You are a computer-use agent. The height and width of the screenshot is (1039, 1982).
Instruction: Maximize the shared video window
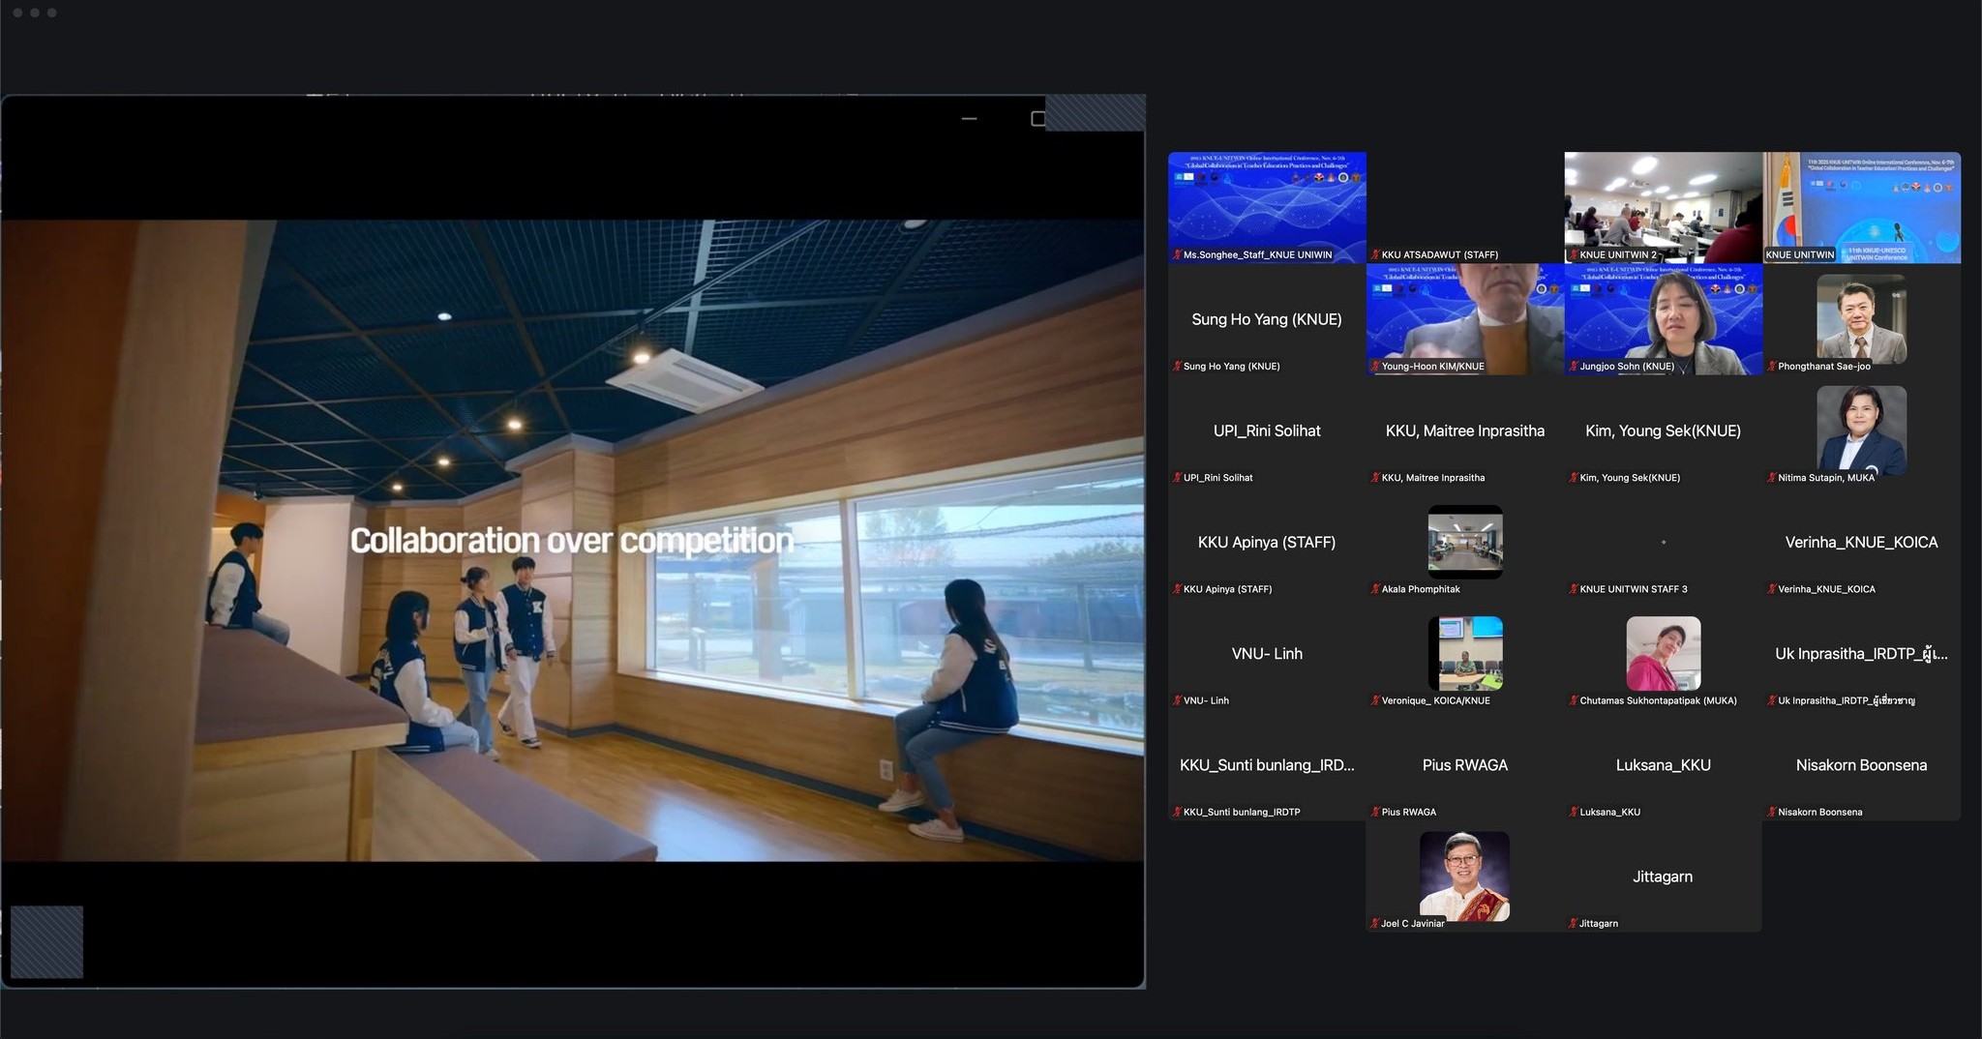(1037, 119)
